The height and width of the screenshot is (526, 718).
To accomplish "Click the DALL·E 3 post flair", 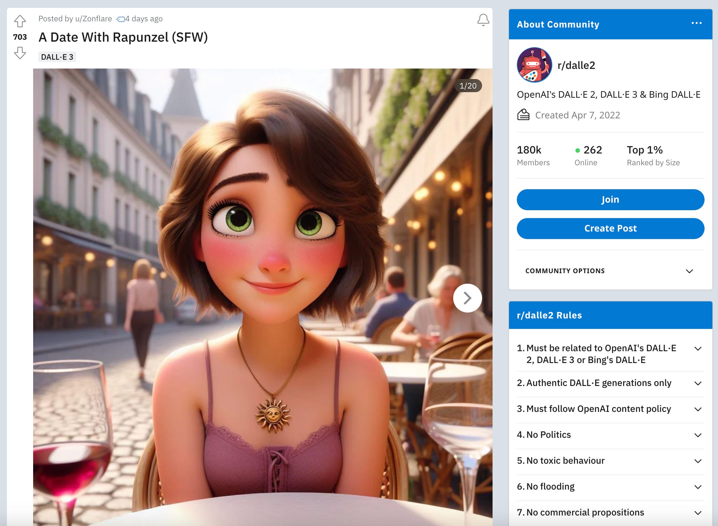I will [57, 57].
